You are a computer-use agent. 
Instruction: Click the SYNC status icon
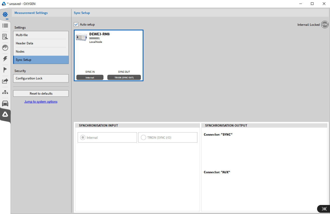[x=325, y=25]
